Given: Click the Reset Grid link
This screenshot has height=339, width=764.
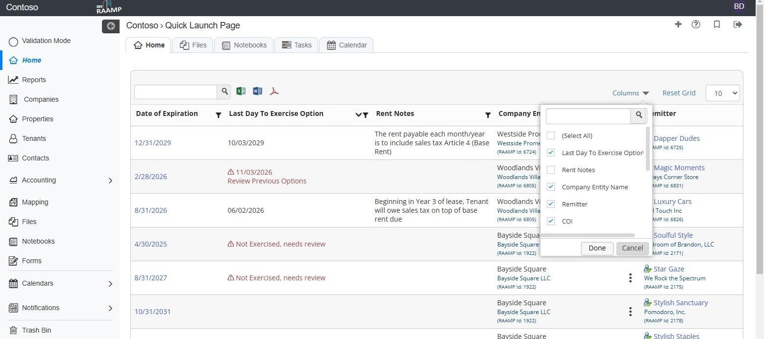Looking at the screenshot, I should point(679,93).
